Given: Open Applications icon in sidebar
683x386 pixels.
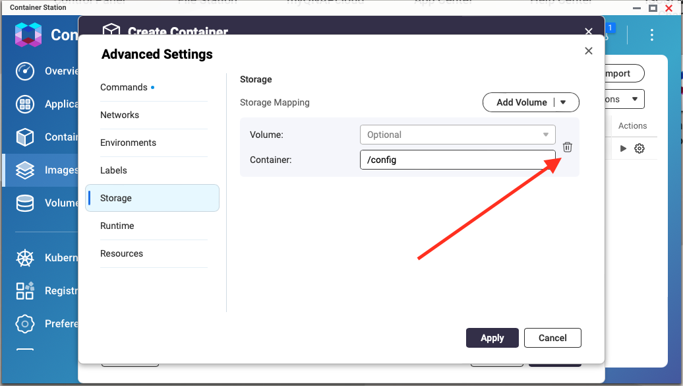Looking at the screenshot, I should pyautogui.click(x=25, y=104).
